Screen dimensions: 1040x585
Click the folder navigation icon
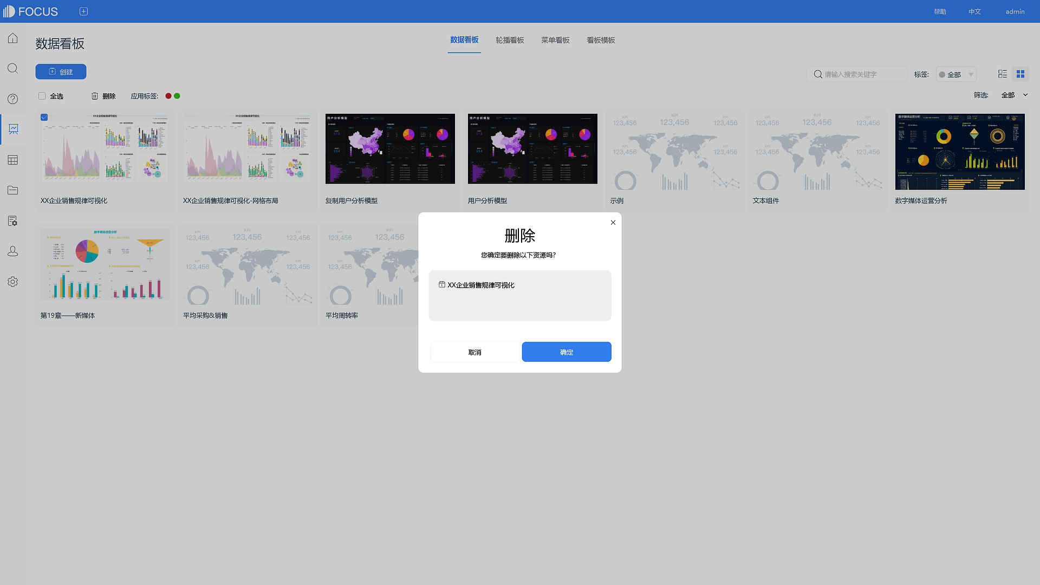[x=13, y=190]
